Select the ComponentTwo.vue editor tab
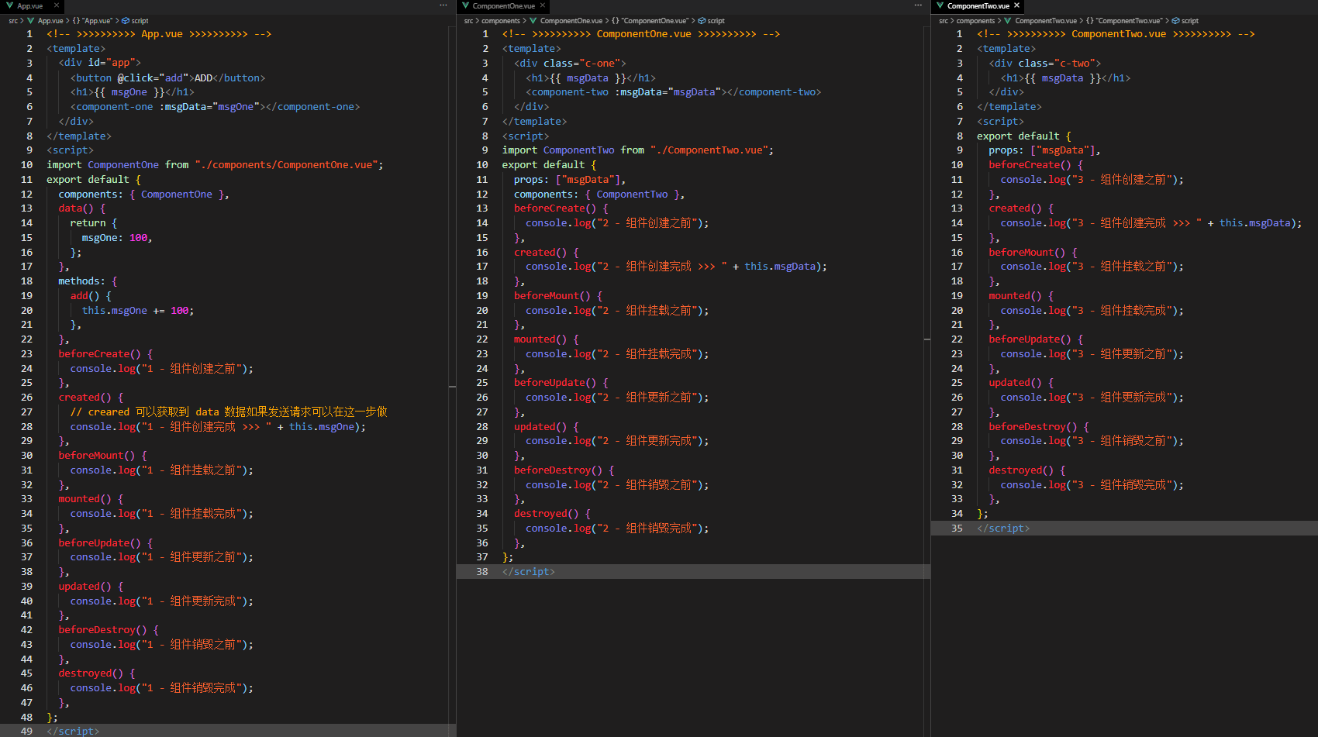 (x=978, y=6)
